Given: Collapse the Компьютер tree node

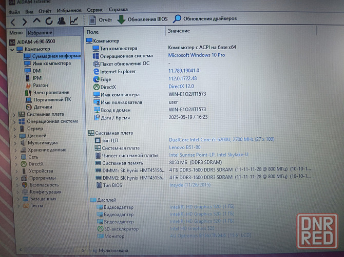Looking at the screenshot, I should [12, 50].
